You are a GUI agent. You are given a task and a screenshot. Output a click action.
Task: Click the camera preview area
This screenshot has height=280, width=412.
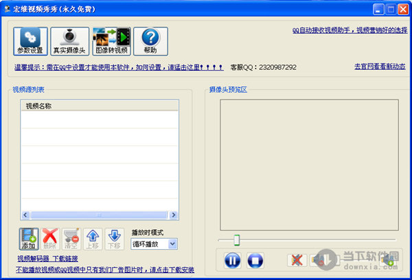[x=309, y=165]
